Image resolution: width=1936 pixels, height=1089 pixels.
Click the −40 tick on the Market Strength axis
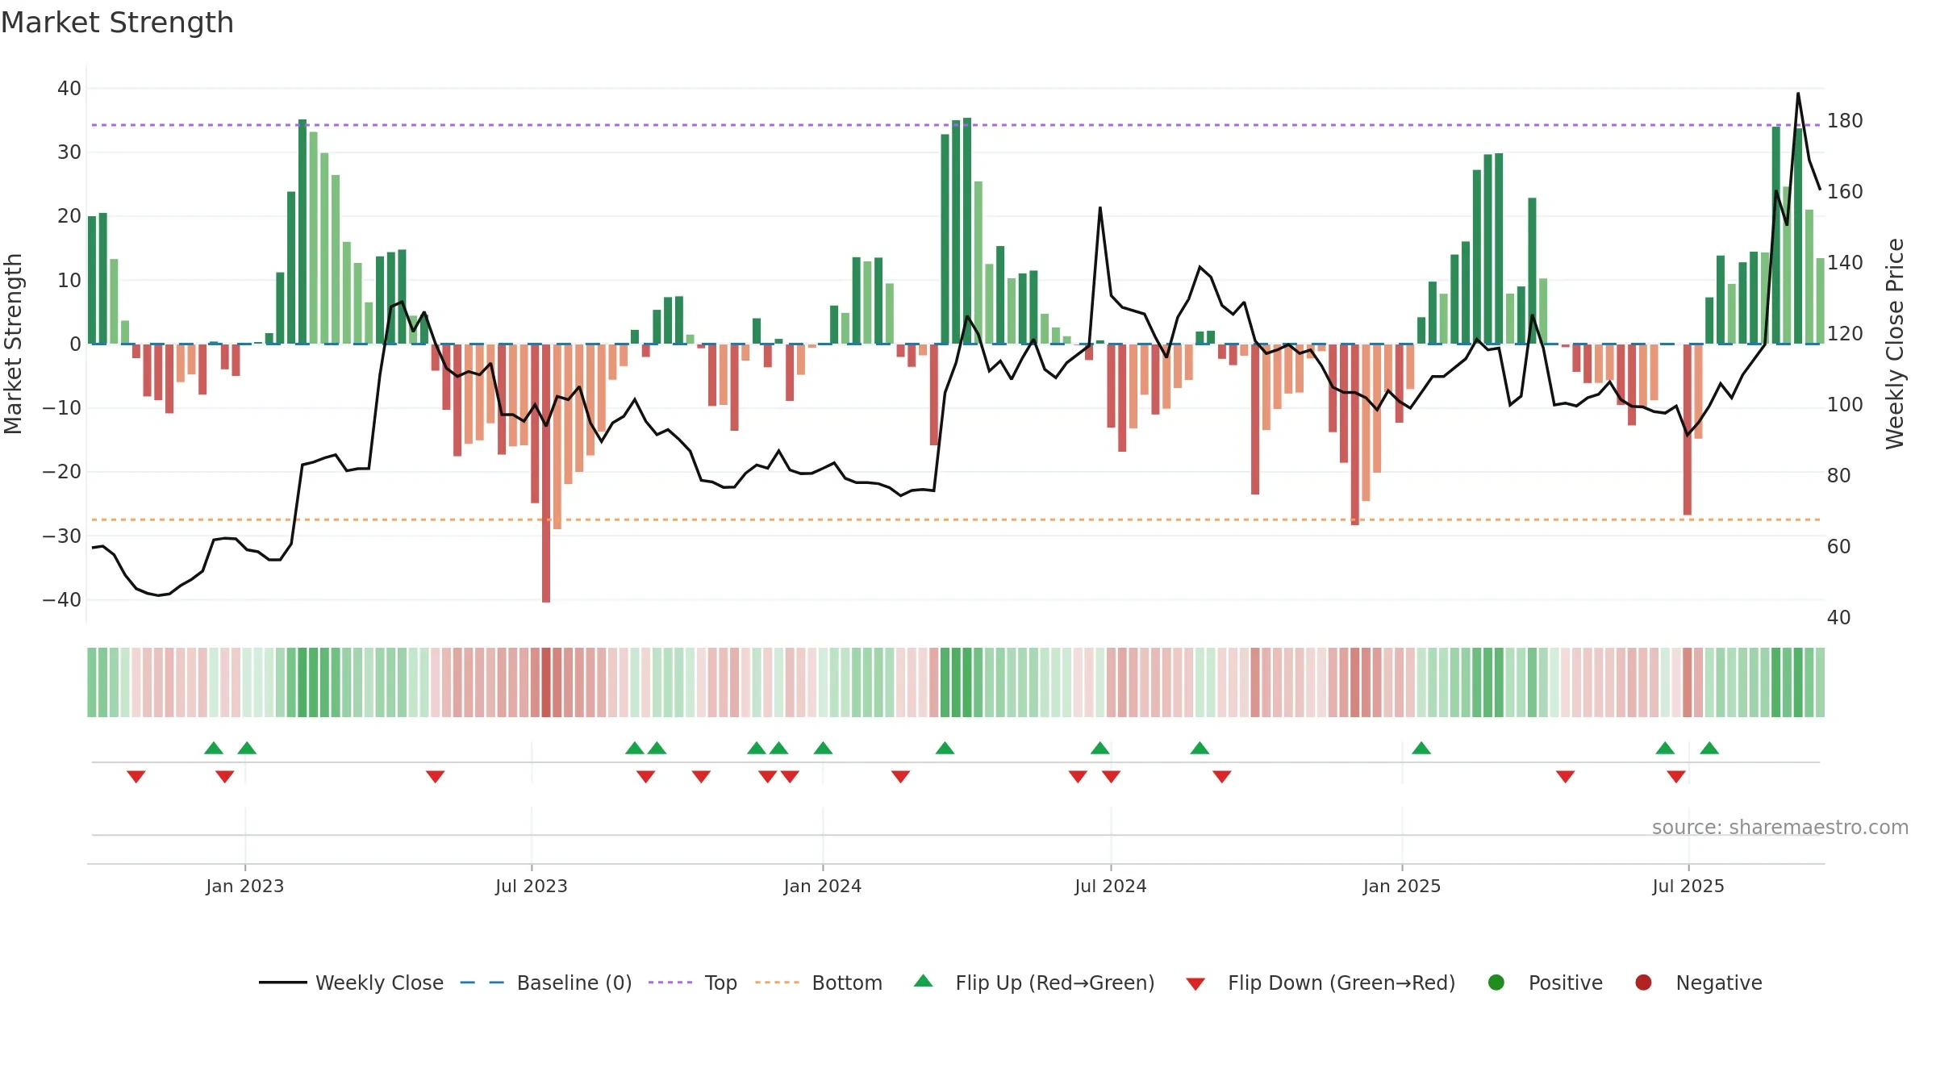coord(61,599)
